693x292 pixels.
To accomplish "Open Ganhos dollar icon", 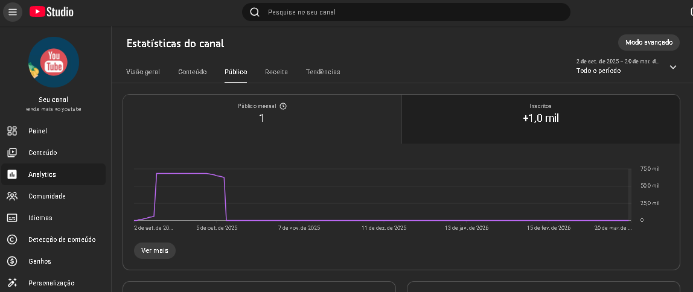I will 12,261.
